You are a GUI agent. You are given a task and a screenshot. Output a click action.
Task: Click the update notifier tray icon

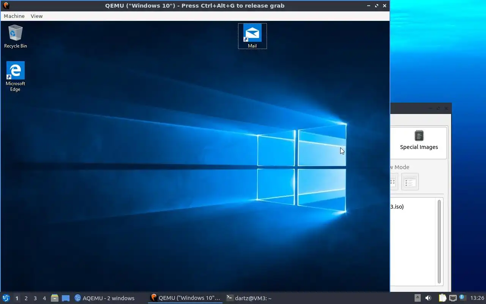[462, 298]
